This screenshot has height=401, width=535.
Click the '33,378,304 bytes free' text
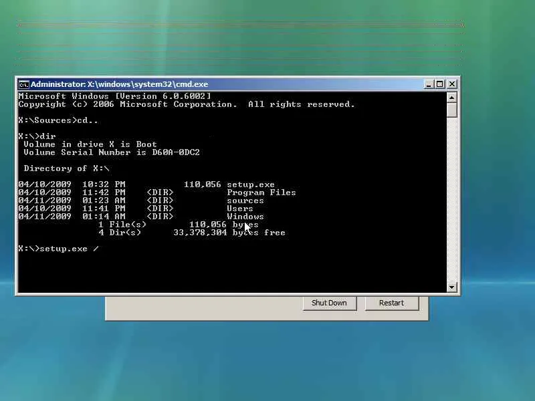coord(229,233)
